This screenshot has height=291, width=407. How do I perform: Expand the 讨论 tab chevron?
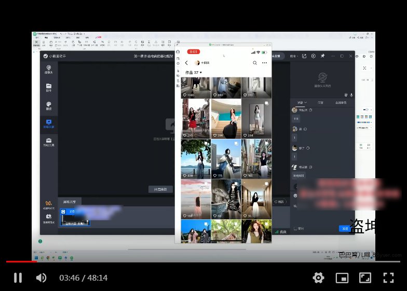[305, 103]
